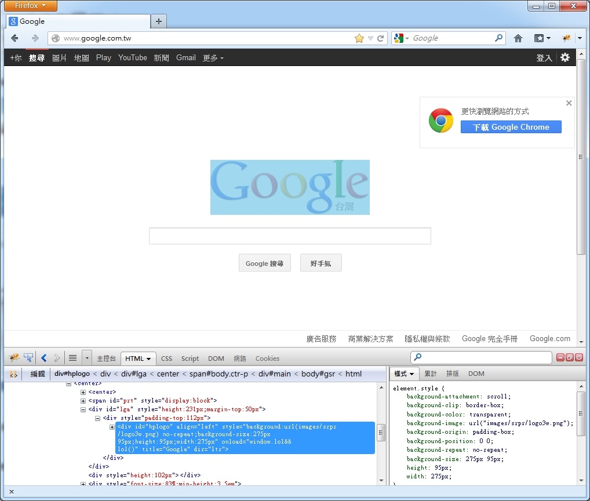Switch to the Cookies panel tab
Viewport: 590px width, 501px height.
pyautogui.click(x=267, y=359)
